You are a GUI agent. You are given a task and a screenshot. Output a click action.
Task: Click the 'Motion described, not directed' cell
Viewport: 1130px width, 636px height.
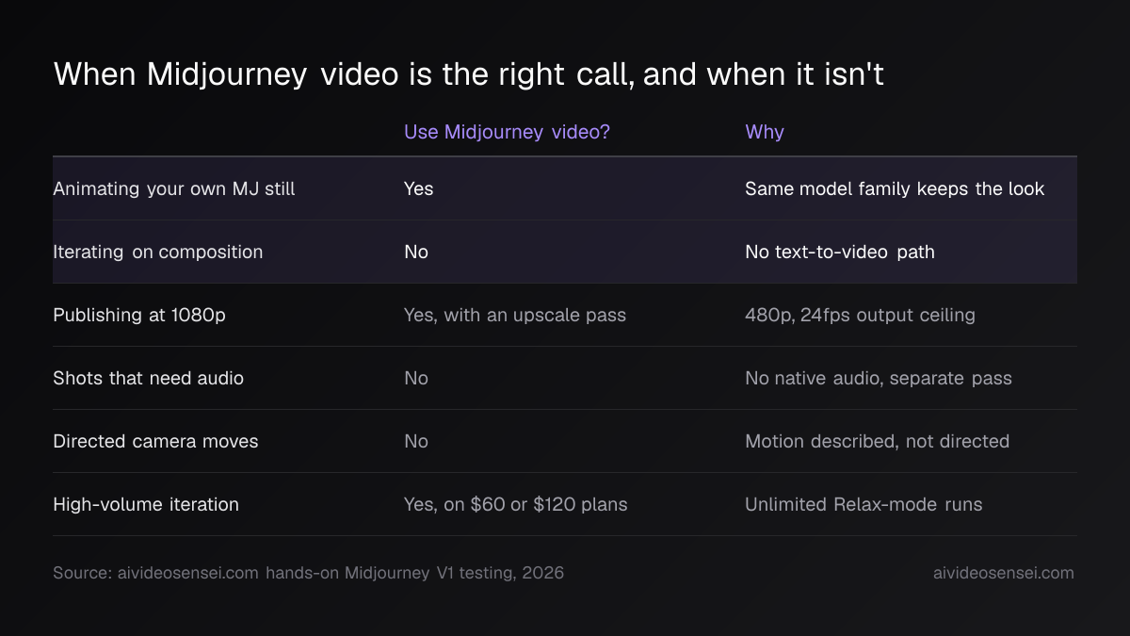(877, 441)
